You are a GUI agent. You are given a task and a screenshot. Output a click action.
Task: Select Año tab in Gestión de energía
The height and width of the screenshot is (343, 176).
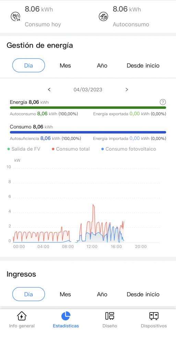click(102, 66)
